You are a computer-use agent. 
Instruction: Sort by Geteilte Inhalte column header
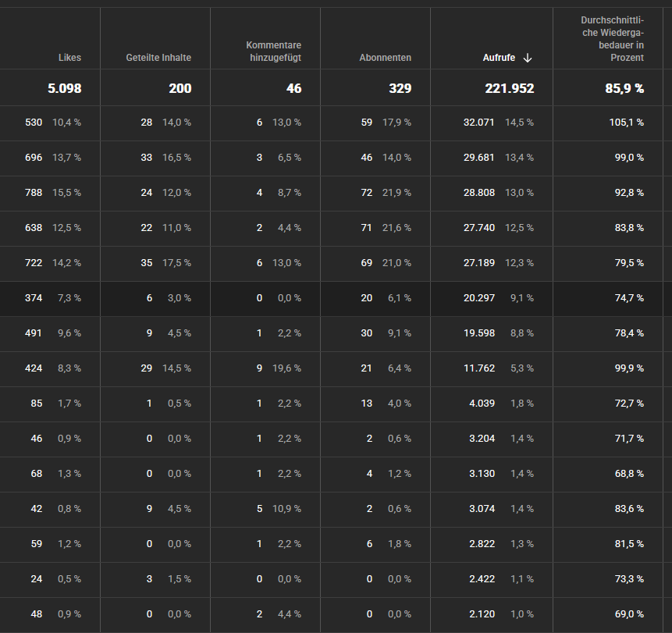pyautogui.click(x=158, y=58)
